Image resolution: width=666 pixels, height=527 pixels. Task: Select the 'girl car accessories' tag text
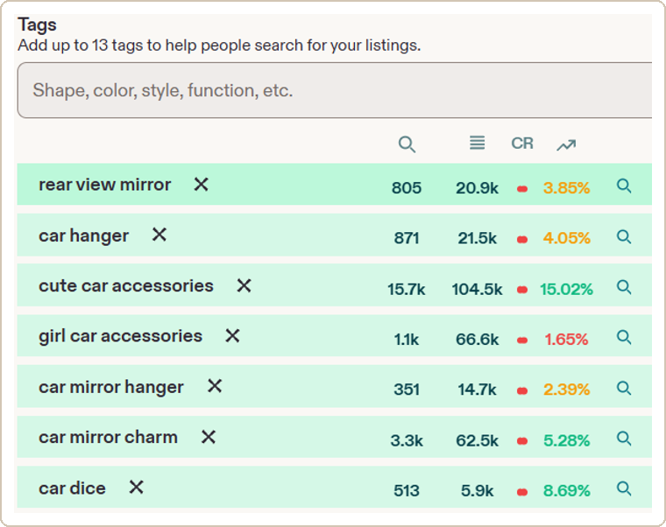click(x=120, y=336)
